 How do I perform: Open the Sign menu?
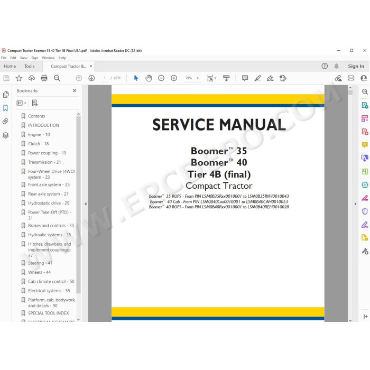click(35, 58)
